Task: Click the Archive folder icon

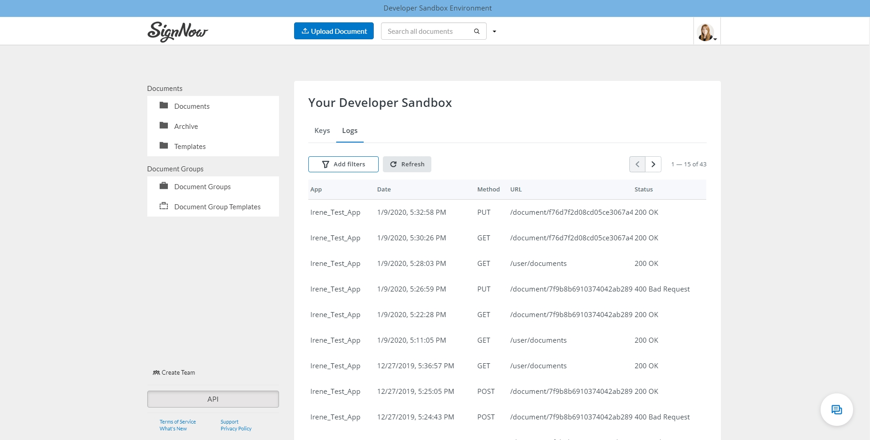Action: (x=164, y=126)
